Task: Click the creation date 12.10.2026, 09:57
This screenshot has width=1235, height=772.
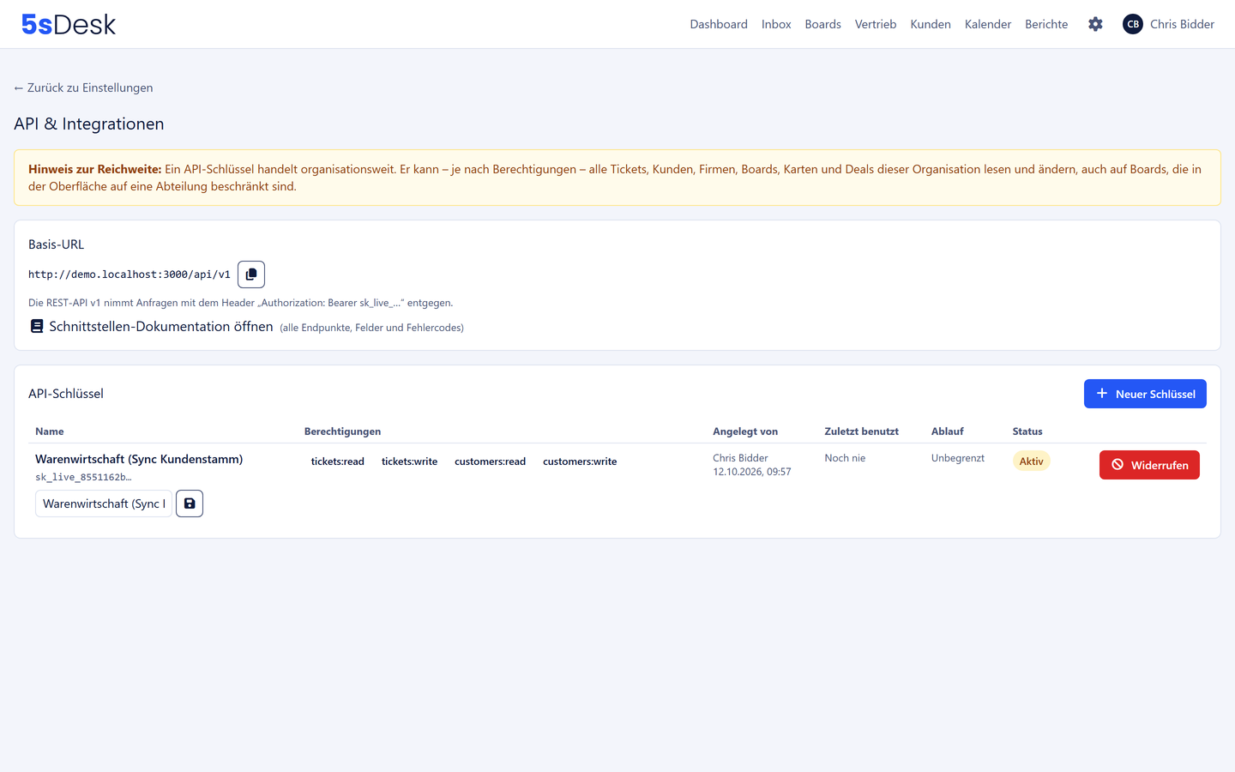Action: tap(752, 472)
